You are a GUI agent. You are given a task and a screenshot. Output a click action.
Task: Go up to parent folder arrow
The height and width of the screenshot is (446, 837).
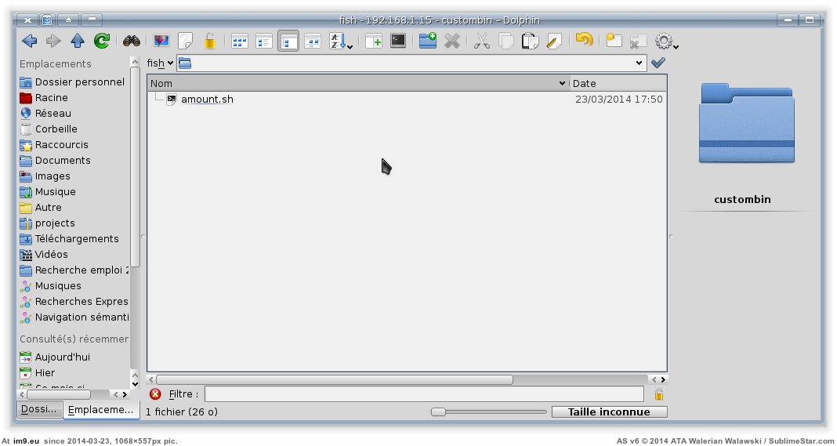[77, 41]
